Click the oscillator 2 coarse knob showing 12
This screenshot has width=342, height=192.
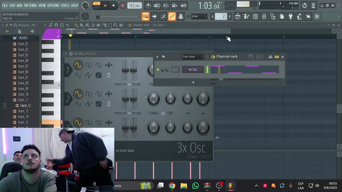click(x=154, y=99)
